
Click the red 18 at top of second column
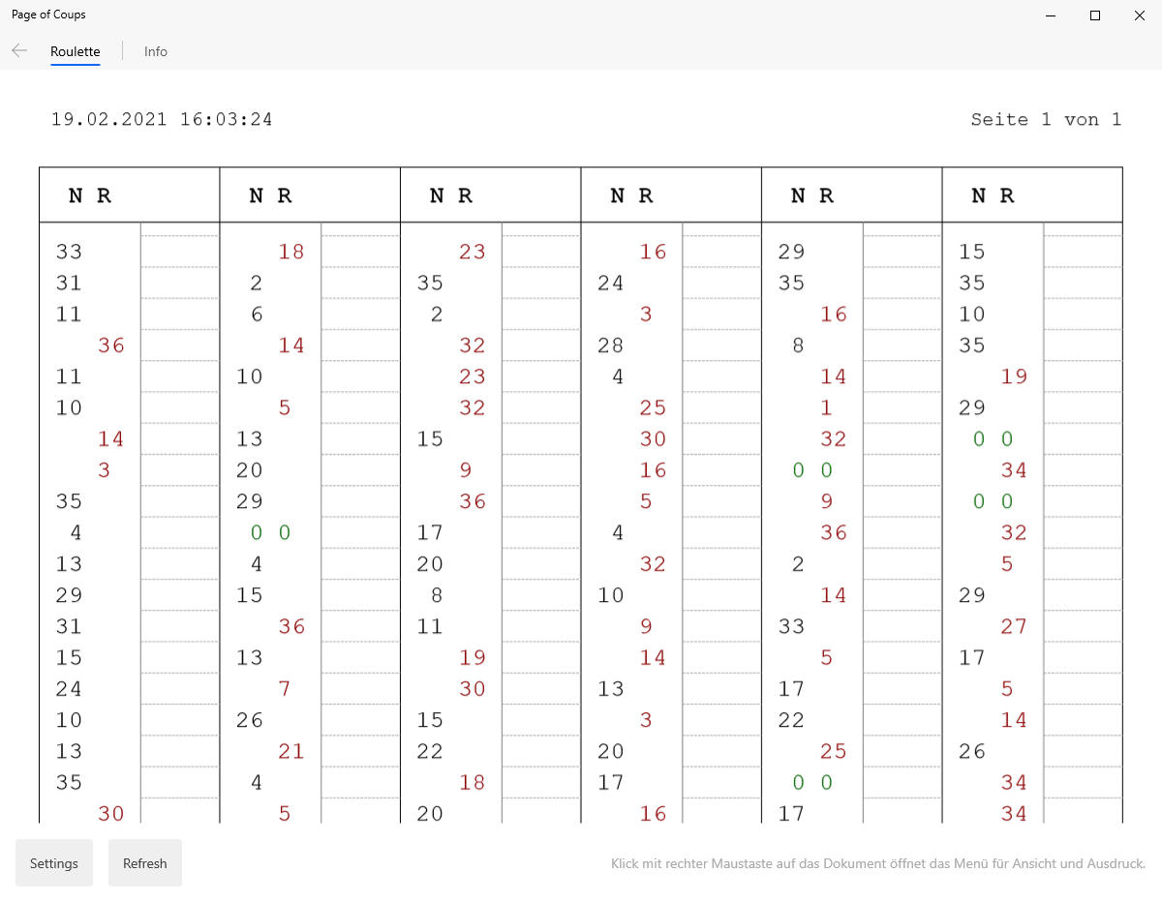click(x=291, y=253)
